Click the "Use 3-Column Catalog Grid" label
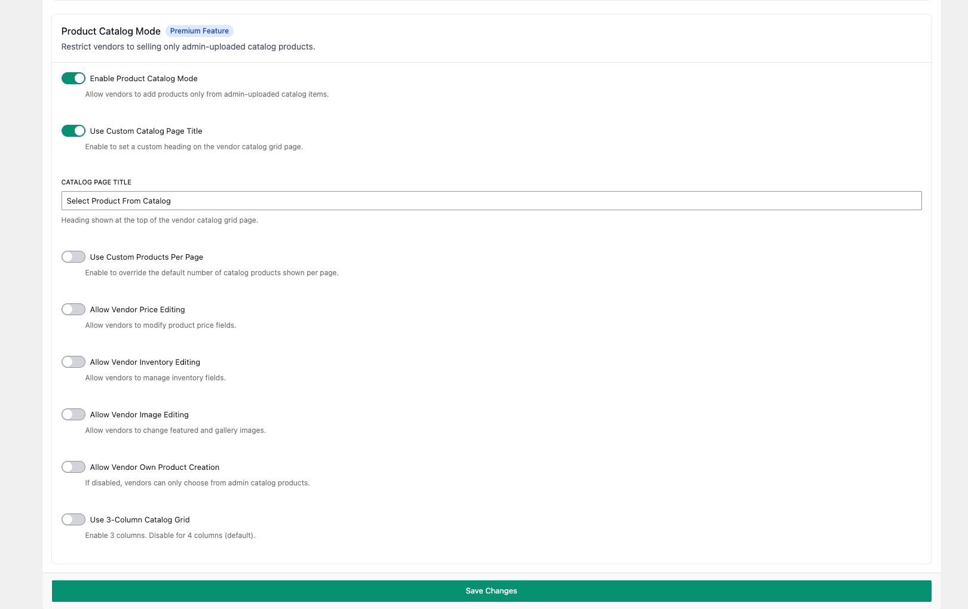 [140, 519]
